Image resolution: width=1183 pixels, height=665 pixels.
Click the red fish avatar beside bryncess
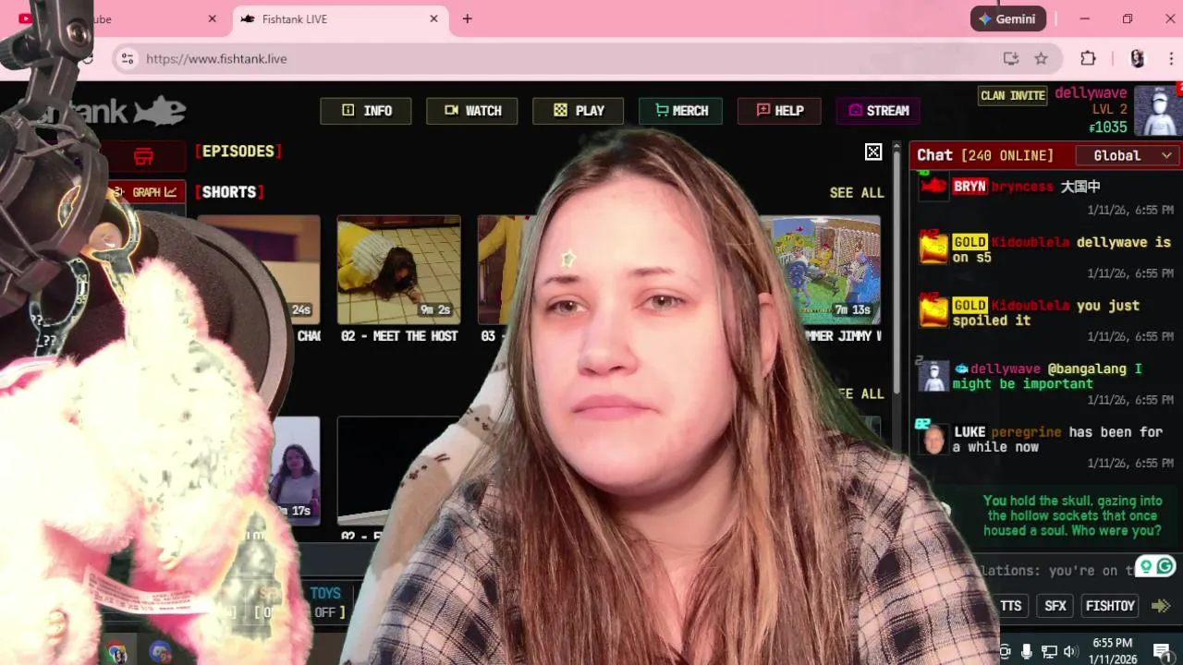coord(933,187)
